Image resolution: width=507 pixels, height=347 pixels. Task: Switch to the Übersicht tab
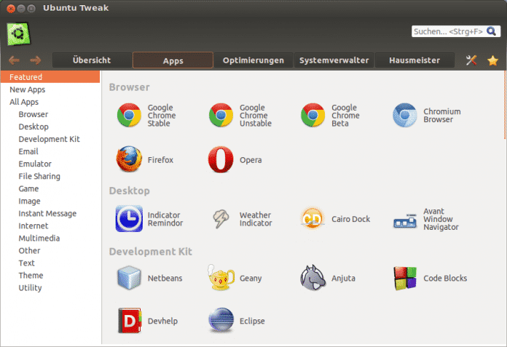click(x=92, y=60)
